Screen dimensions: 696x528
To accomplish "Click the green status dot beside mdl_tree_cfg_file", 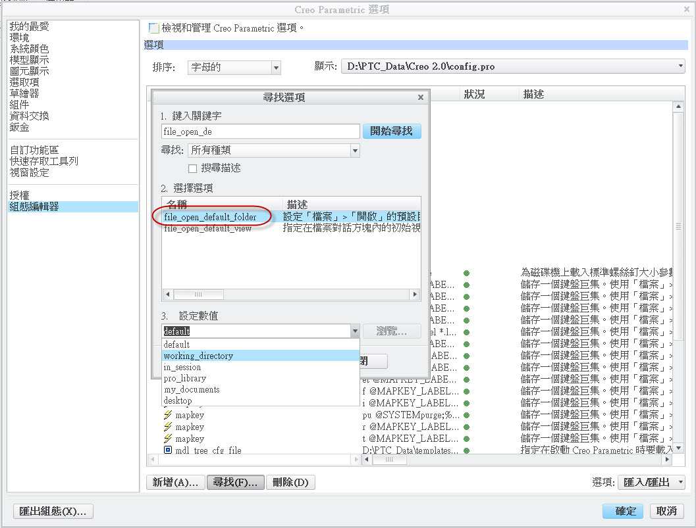I will pos(466,450).
